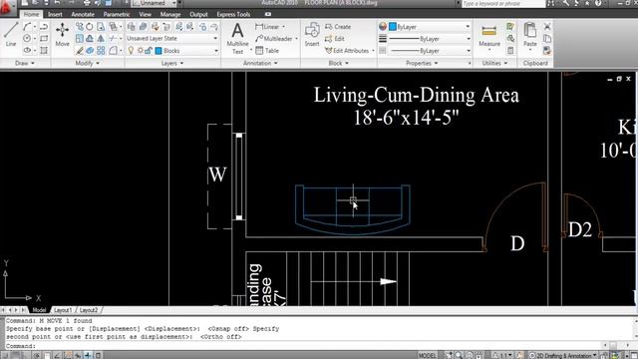Toggle Blocks layer freeze sun icon

pyautogui.click(x=140, y=51)
